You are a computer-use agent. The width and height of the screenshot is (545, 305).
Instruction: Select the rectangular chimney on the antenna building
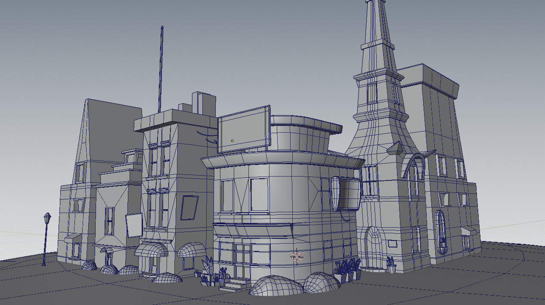[204, 103]
